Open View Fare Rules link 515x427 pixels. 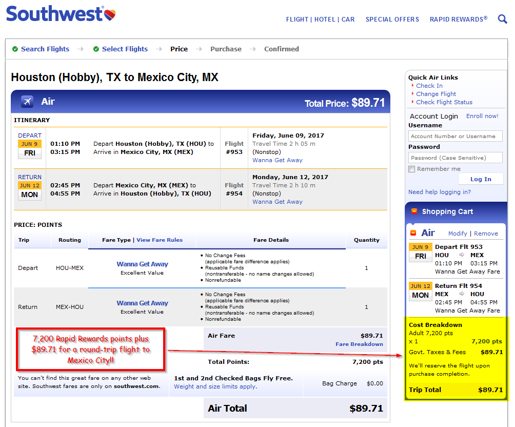pos(160,240)
